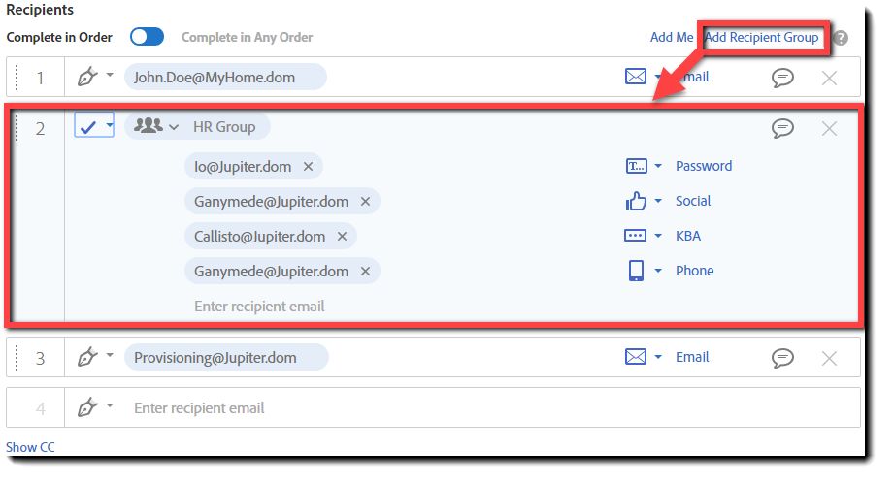
Task: Click the KBA authentication label
Action: pyautogui.click(x=687, y=236)
